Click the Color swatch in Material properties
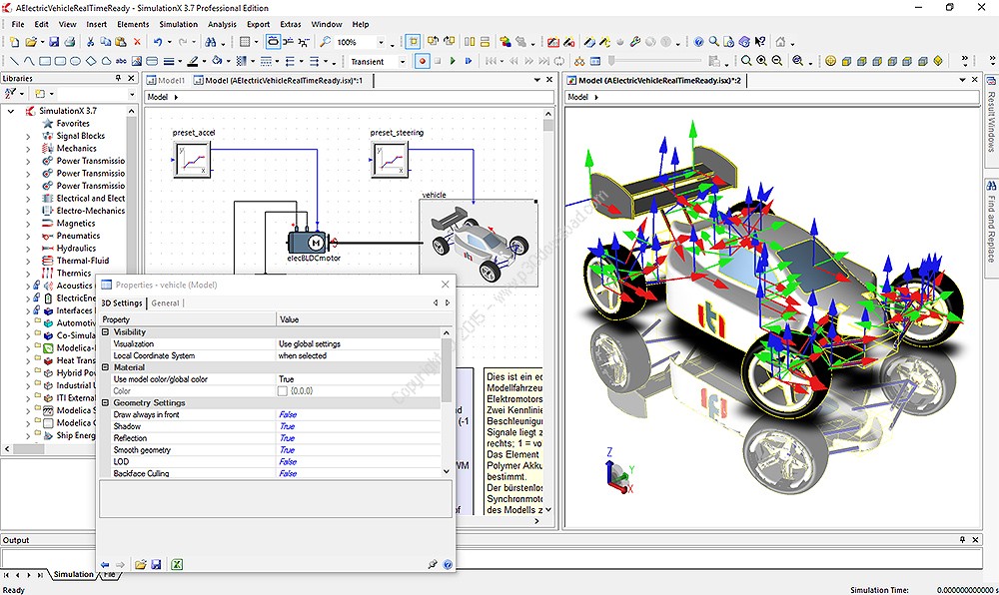999x595 pixels. [x=283, y=390]
